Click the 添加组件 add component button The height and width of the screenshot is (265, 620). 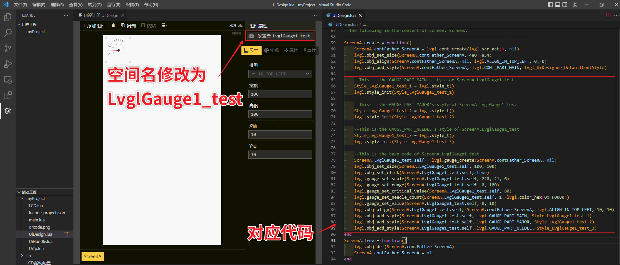click(x=94, y=25)
